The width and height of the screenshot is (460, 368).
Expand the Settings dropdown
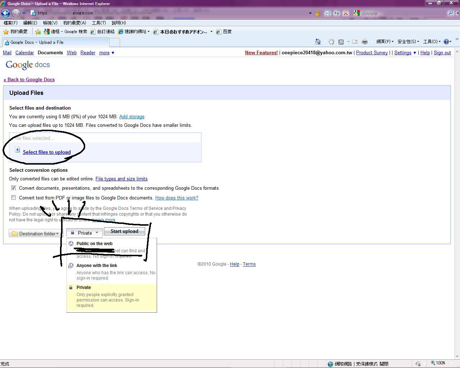coord(405,52)
